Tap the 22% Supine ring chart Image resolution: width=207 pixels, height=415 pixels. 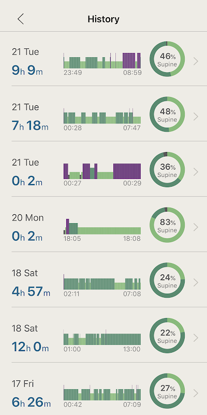coord(167,335)
